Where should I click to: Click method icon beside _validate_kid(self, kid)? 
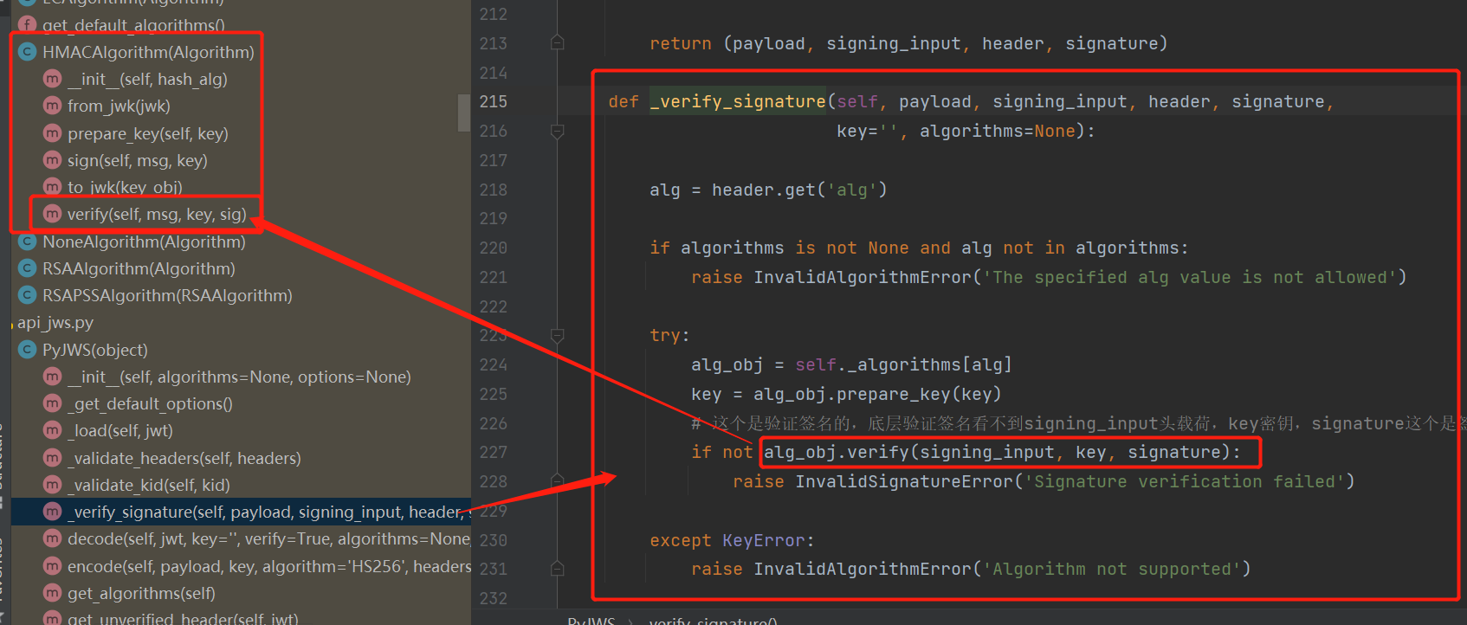coord(52,485)
